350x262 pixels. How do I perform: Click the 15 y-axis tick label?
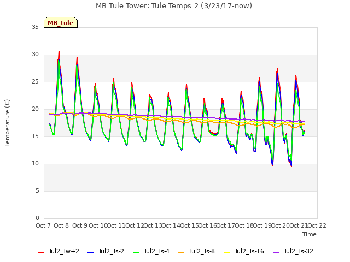(35, 136)
